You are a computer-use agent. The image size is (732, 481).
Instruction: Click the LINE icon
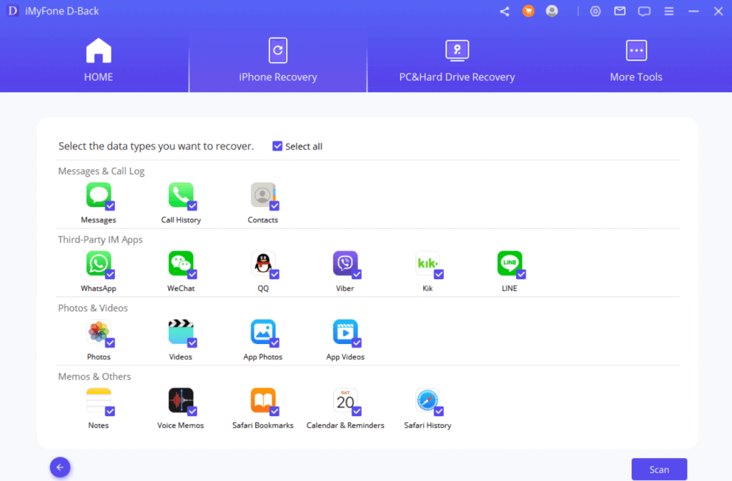[509, 263]
